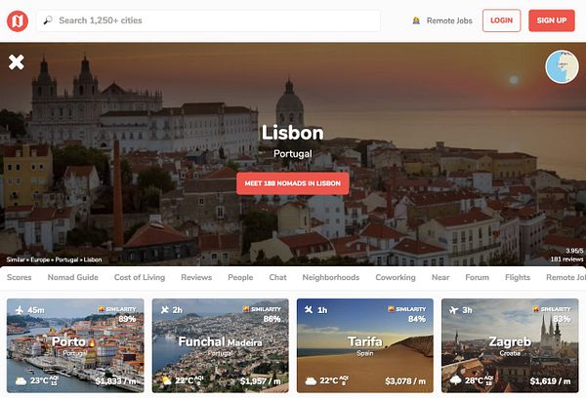Click the Europe breadcrumb link
Screen dimensions: 586x398
pos(40,259)
